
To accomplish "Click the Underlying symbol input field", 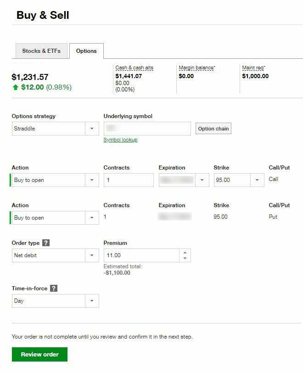I will pos(147,129).
